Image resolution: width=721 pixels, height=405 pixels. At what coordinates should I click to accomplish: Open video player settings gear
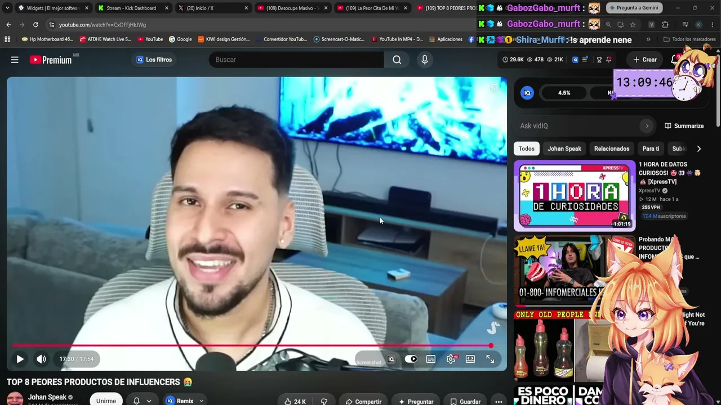tap(451, 359)
